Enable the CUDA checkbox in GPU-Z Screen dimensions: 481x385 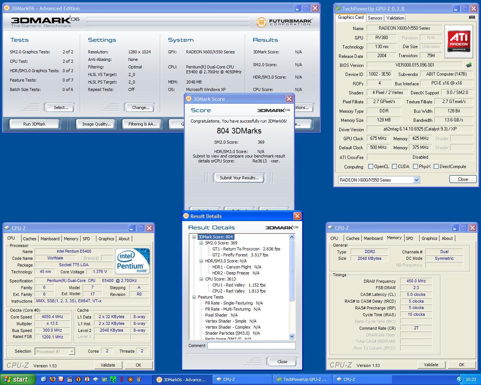click(394, 166)
